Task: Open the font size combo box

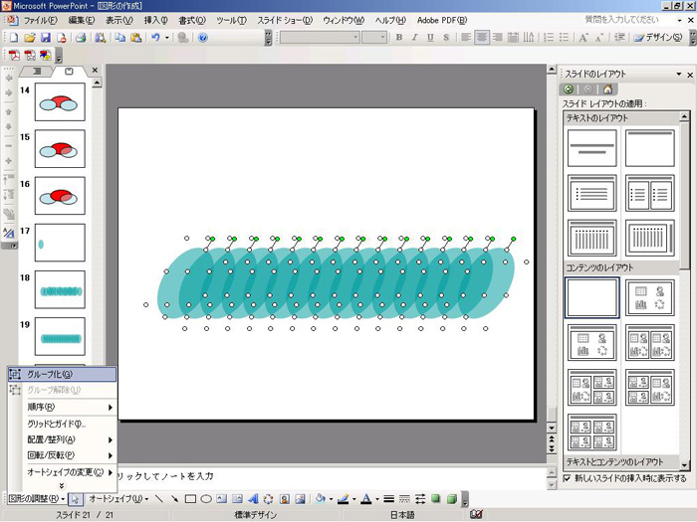Action: (373, 38)
